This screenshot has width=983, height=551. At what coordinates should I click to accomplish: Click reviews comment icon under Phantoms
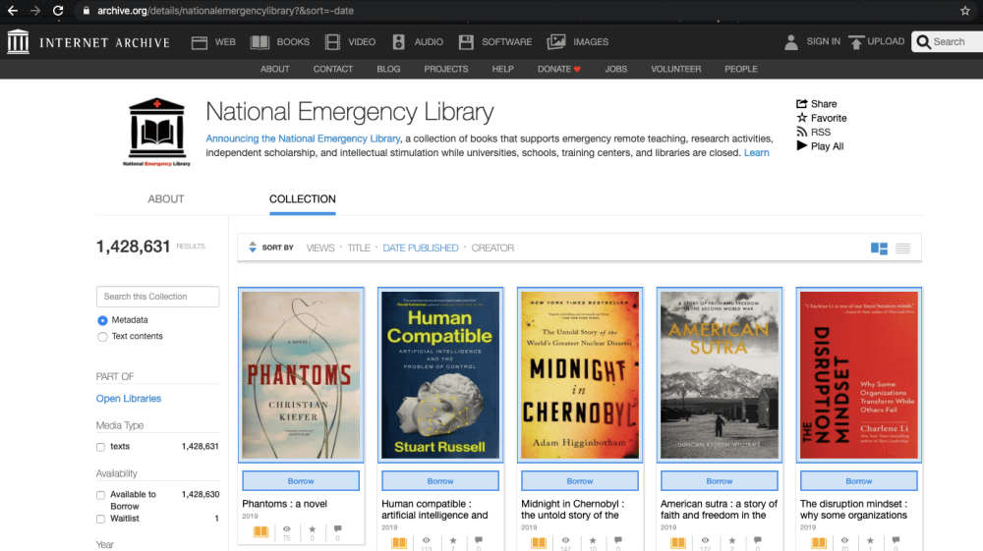(338, 529)
